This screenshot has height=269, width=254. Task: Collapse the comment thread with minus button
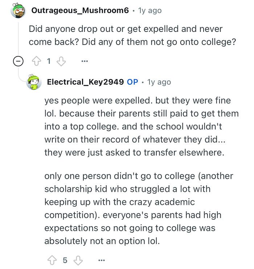pos(18,62)
